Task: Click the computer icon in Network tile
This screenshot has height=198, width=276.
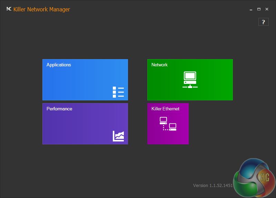Action: point(190,80)
